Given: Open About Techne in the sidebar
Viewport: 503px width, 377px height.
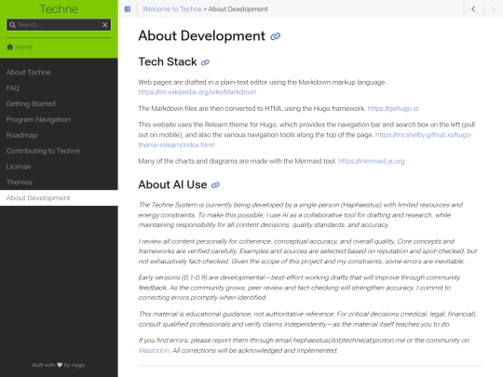Looking at the screenshot, I should click(x=28, y=72).
